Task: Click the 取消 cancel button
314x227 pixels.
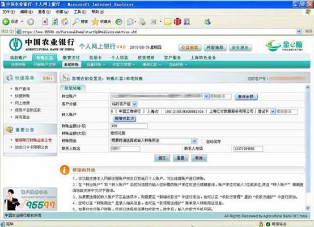Action: 199,158
